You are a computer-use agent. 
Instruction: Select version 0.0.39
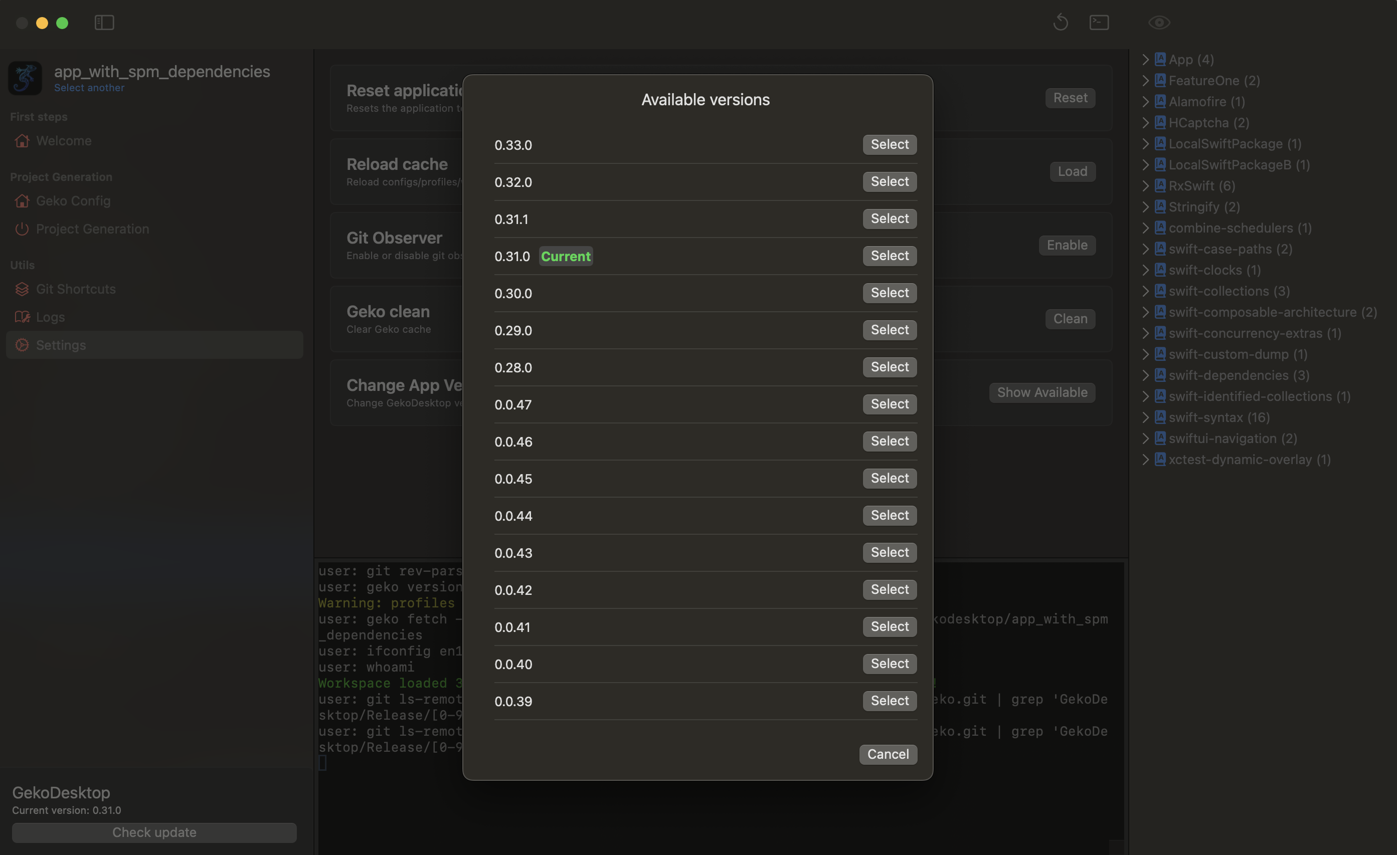(889, 701)
